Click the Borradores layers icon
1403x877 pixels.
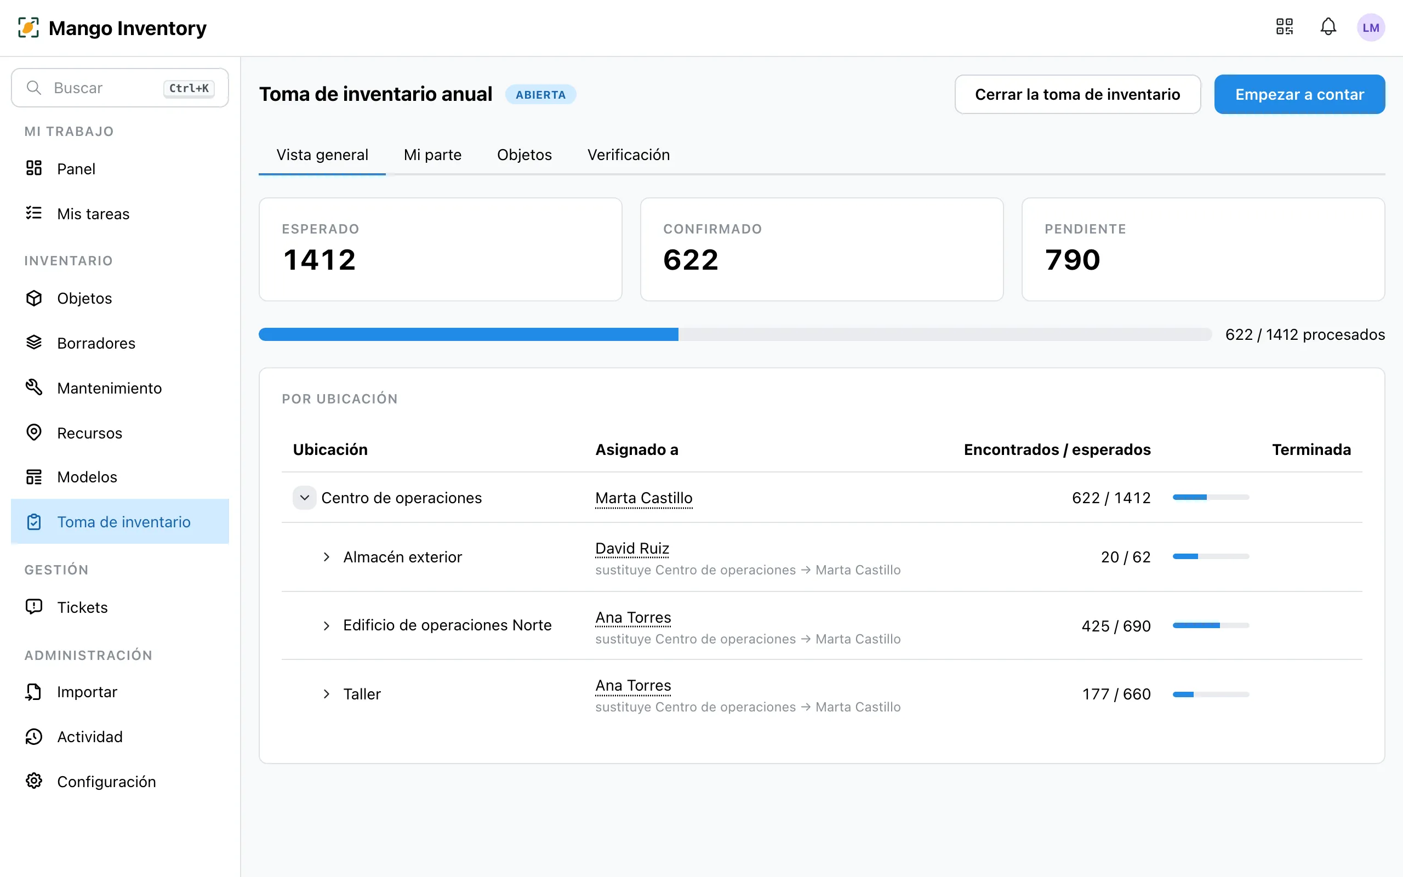(34, 342)
